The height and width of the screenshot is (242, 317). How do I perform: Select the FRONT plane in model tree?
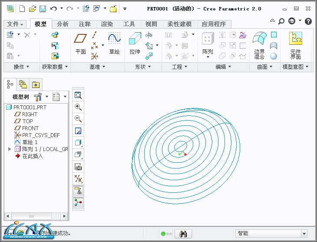click(x=30, y=128)
